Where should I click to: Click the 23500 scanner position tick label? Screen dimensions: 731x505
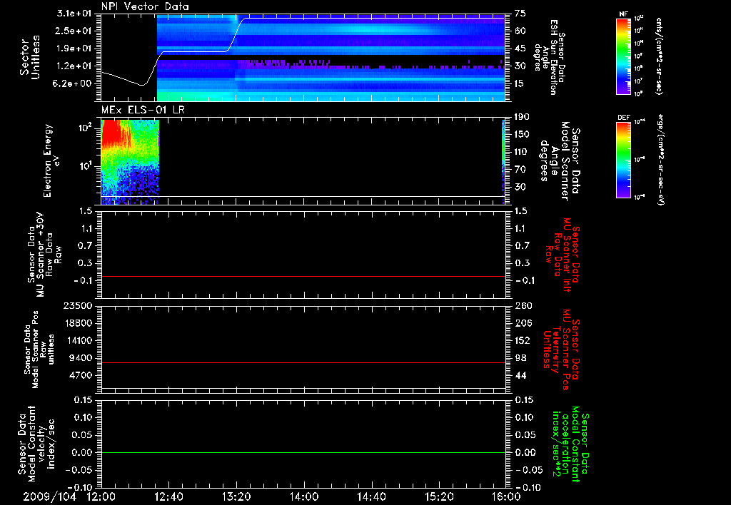point(79,305)
